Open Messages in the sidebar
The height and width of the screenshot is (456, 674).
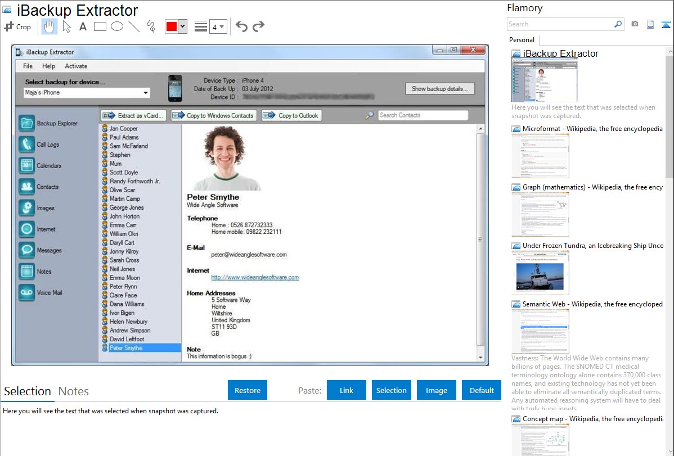(x=40, y=250)
